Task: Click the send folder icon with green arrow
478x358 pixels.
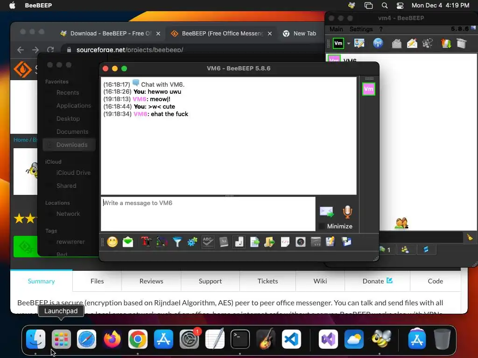Action: coord(269,242)
